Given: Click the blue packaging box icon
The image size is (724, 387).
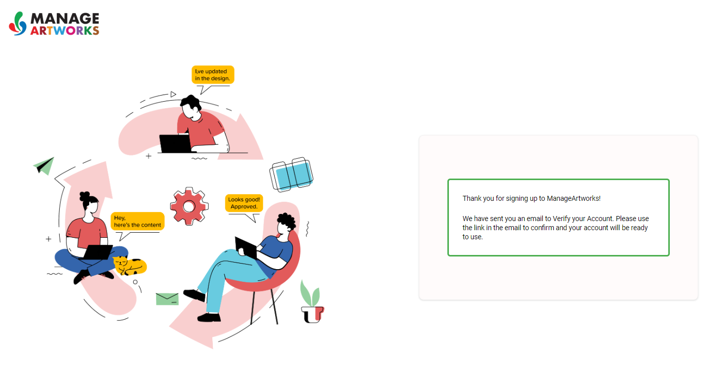Looking at the screenshot, I should pos(291,174).
